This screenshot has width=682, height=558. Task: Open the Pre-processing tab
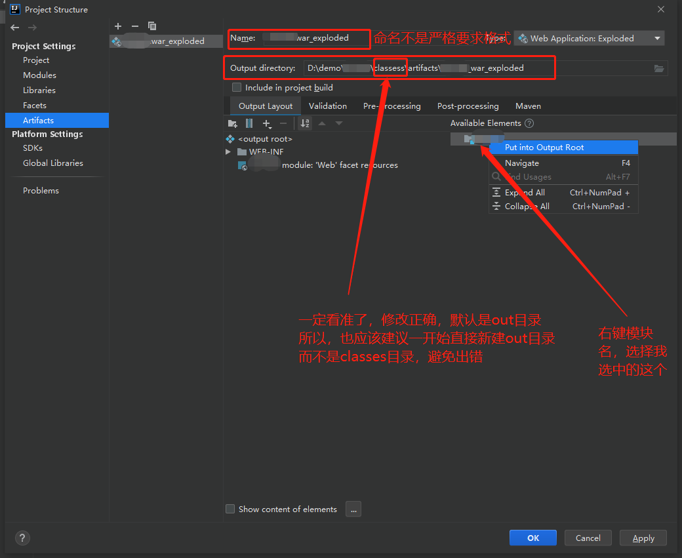coord(392,106)
